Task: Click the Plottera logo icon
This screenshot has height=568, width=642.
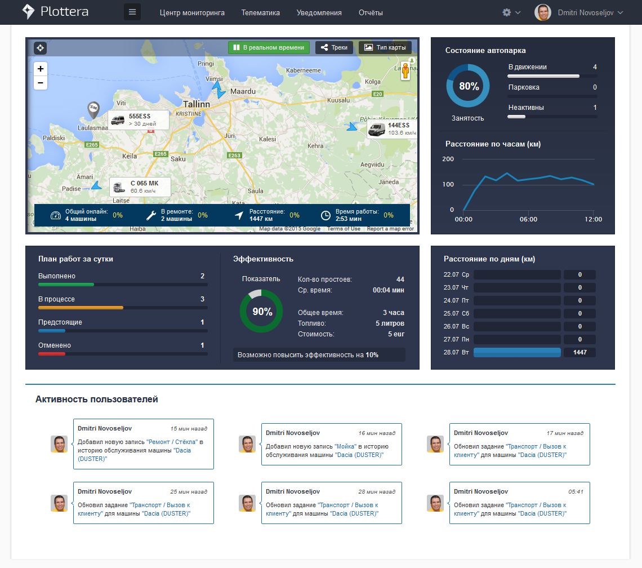Action: coord(28,11)
